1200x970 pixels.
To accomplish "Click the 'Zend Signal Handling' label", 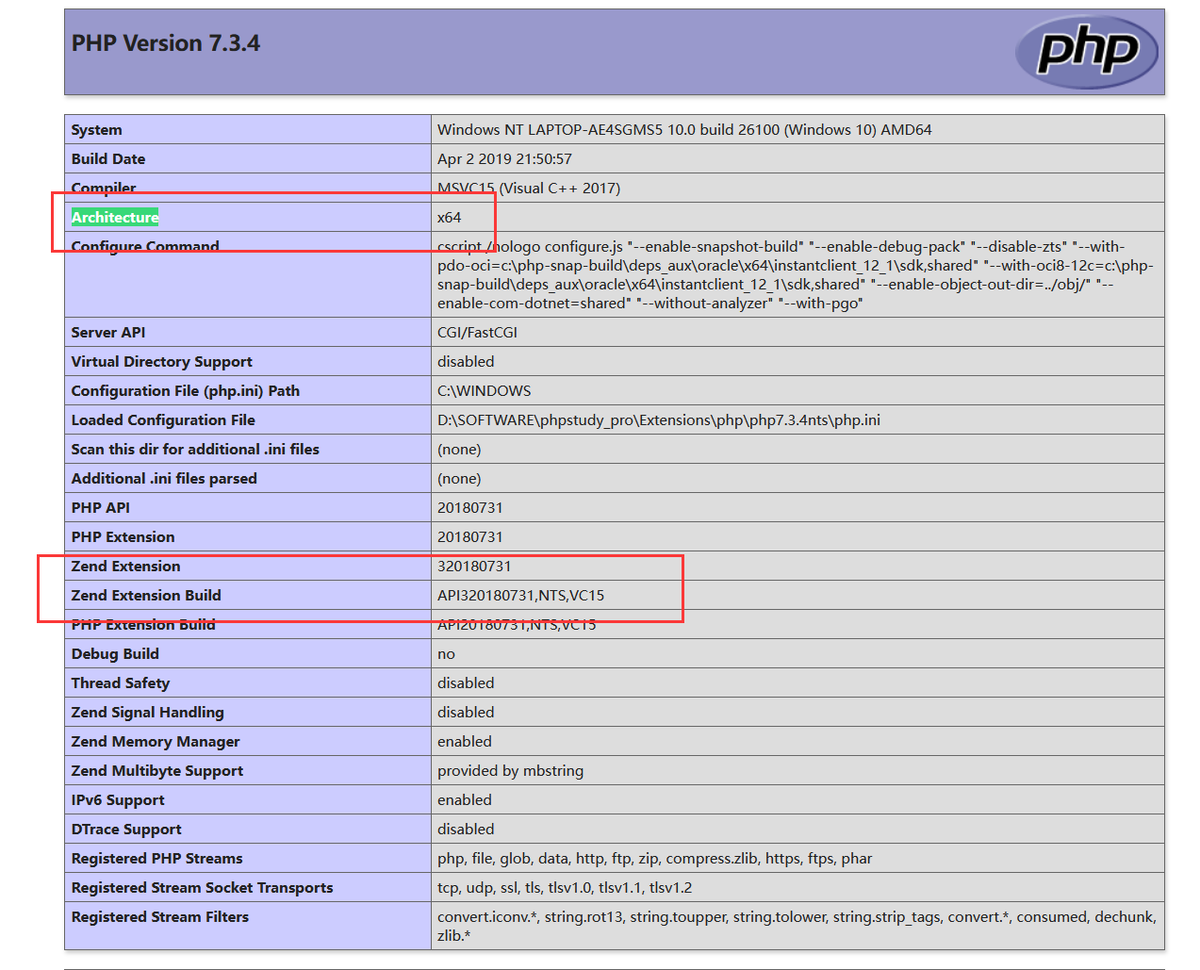I will [148, 713].
